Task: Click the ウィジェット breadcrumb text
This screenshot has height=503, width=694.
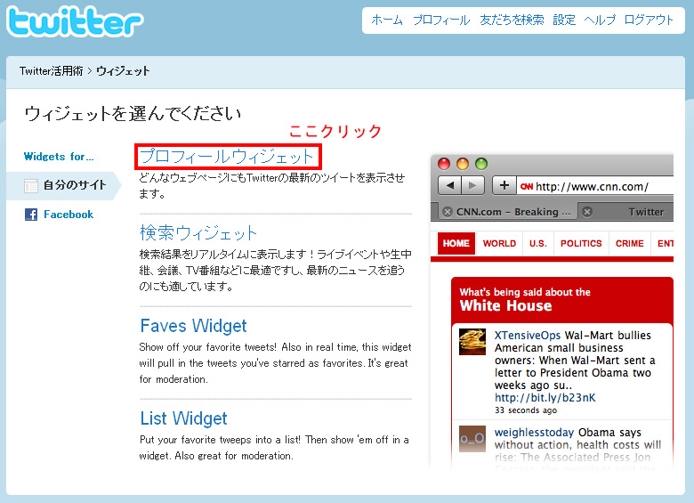Action: 123,71
